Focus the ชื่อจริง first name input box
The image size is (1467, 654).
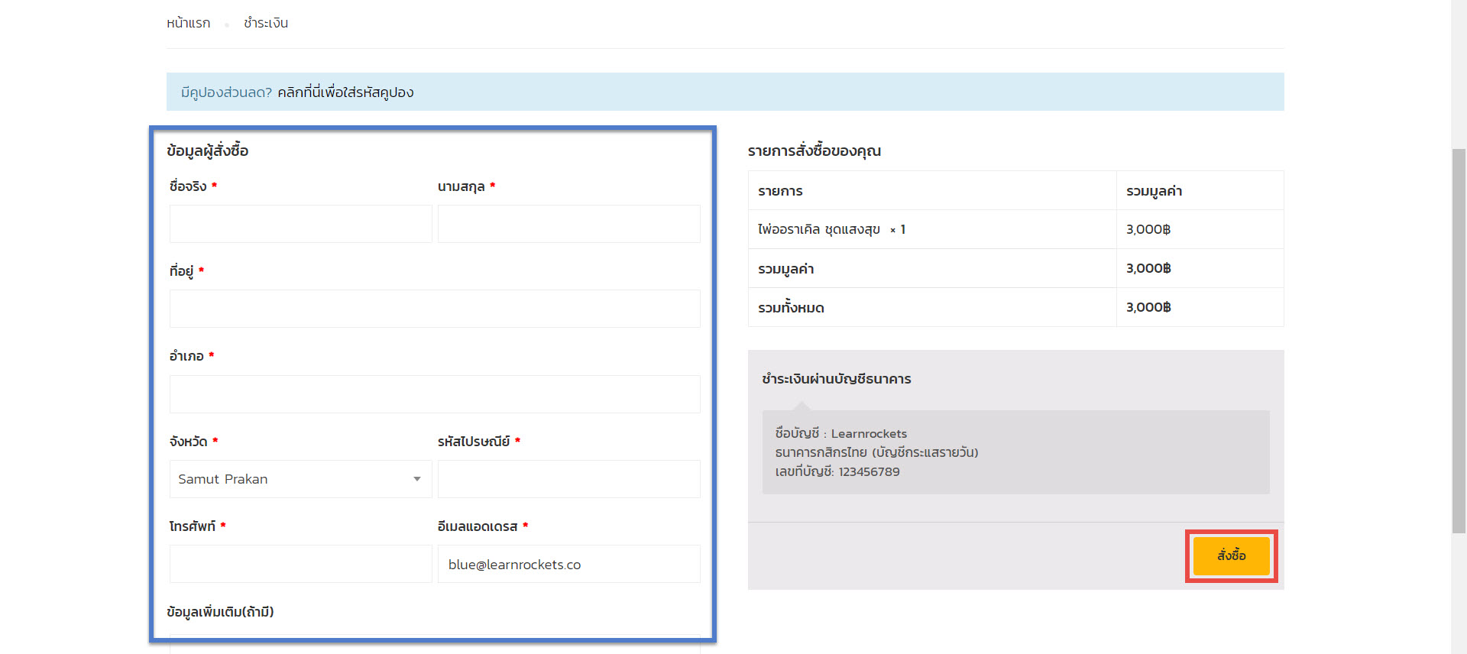[300, 224]
